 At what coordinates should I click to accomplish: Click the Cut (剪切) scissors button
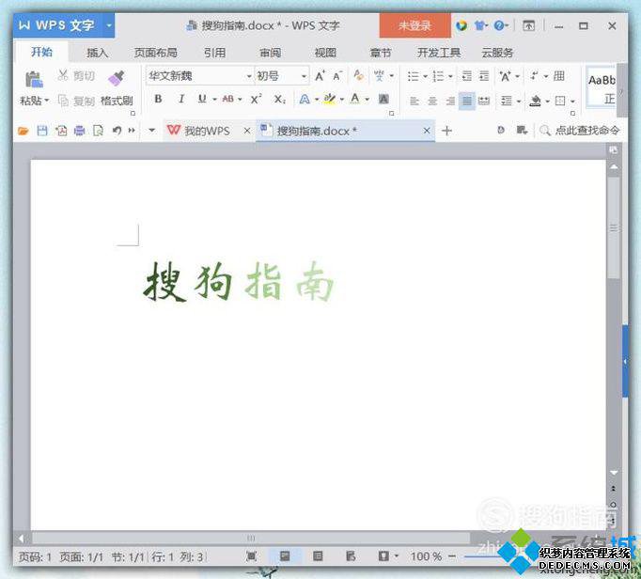click(x=76, y=75)
